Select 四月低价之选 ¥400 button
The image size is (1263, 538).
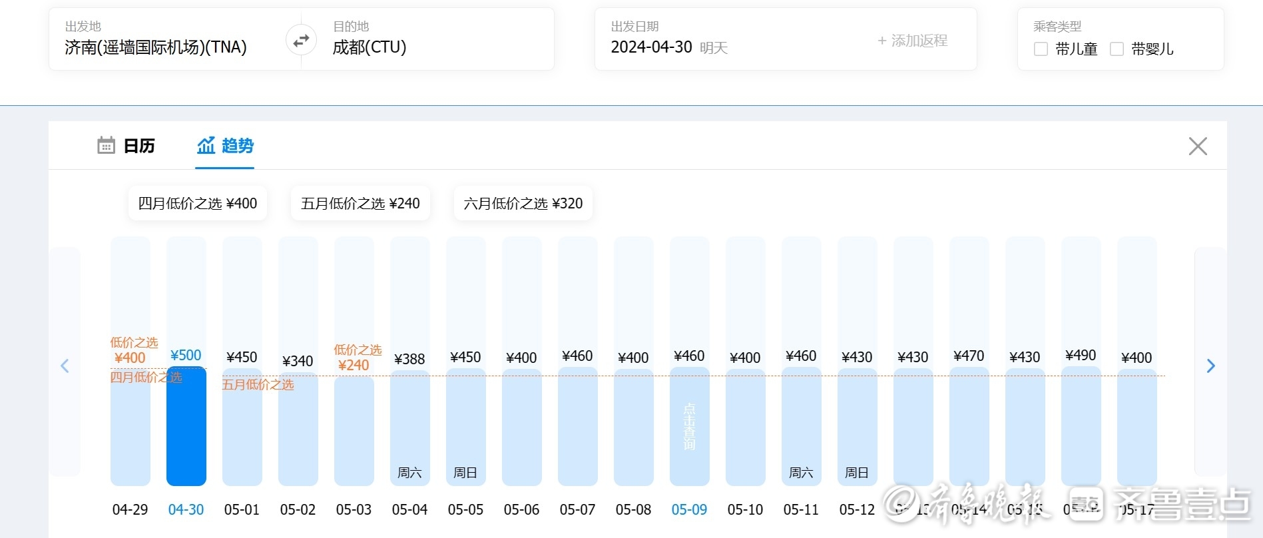(x=197, y=204)
